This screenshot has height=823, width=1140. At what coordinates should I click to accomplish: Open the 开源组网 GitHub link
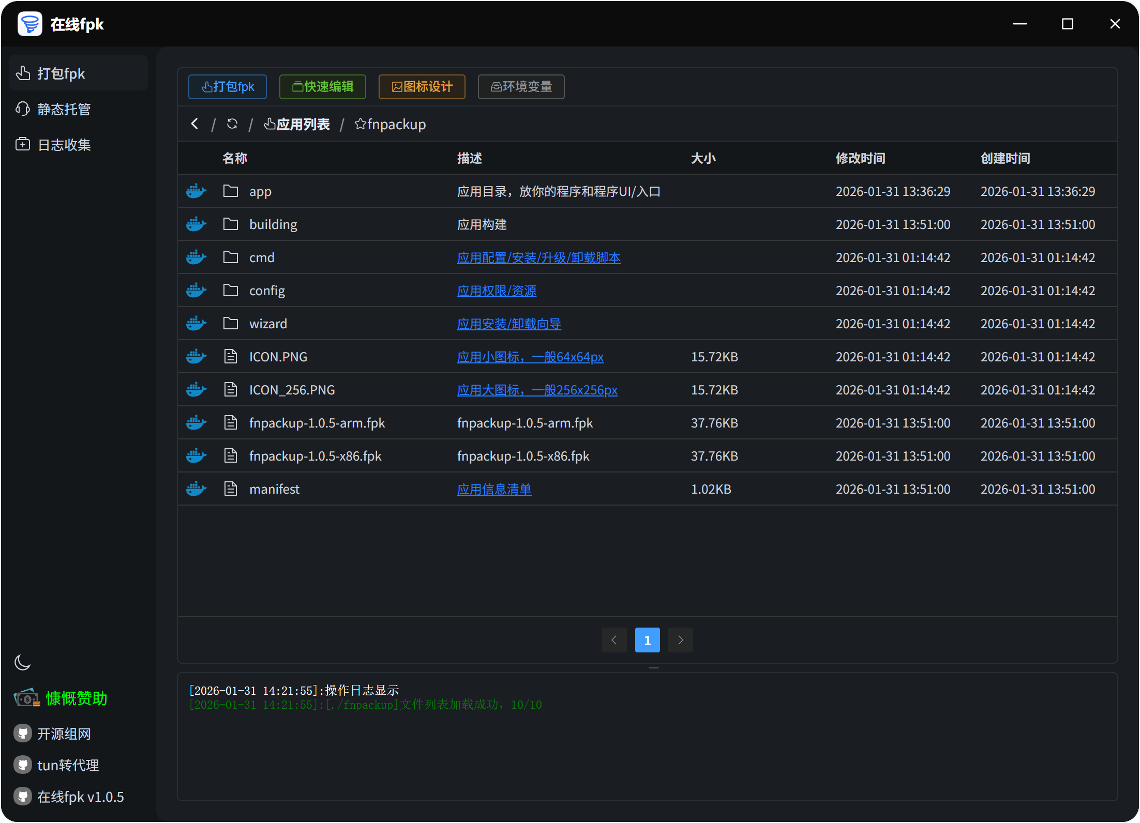pyautogui.click(x=63, y=734)
